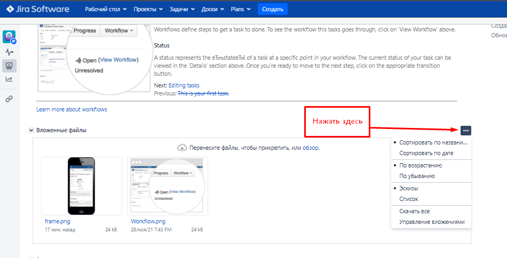The width and height of the screenshot is (507, 258).
Task: Open the project avatar in sidebar
Action: pos(9,37)
